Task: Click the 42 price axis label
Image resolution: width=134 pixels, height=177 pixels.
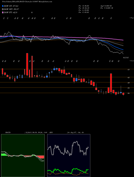Action: (128, 78)
